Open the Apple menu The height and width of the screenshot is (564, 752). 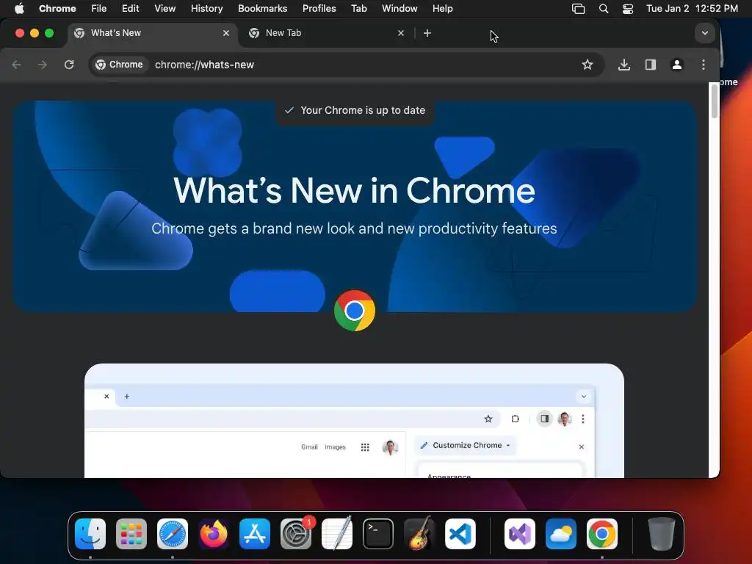pyautogui.click(x=19, y=9)
